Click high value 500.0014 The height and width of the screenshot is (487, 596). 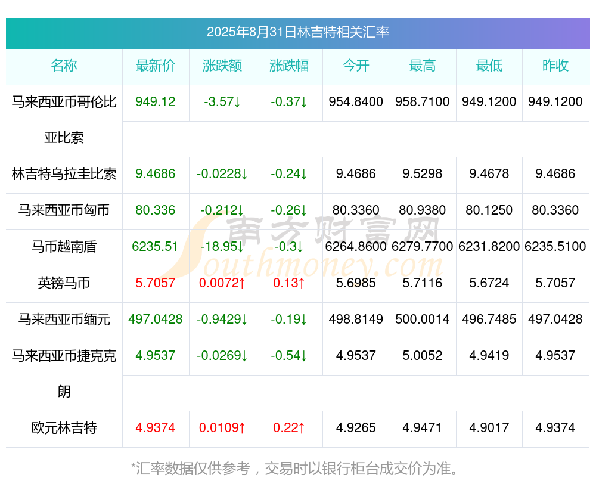[x=423, y=320]
